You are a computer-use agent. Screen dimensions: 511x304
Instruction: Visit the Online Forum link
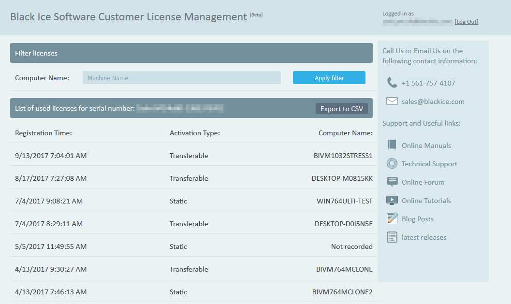423,182
